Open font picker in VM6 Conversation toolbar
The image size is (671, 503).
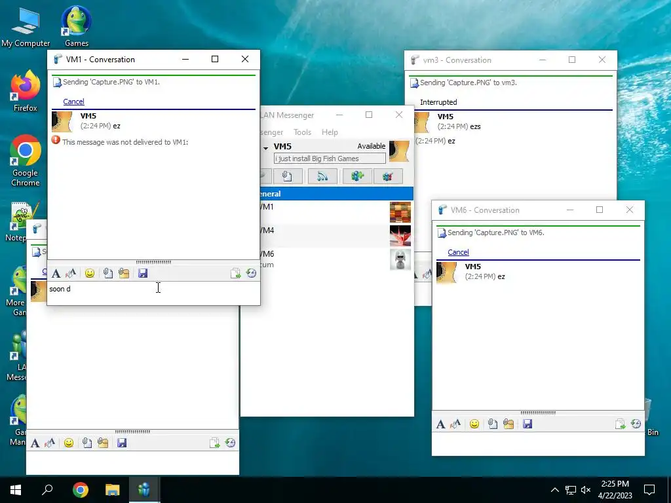point(441,424)
